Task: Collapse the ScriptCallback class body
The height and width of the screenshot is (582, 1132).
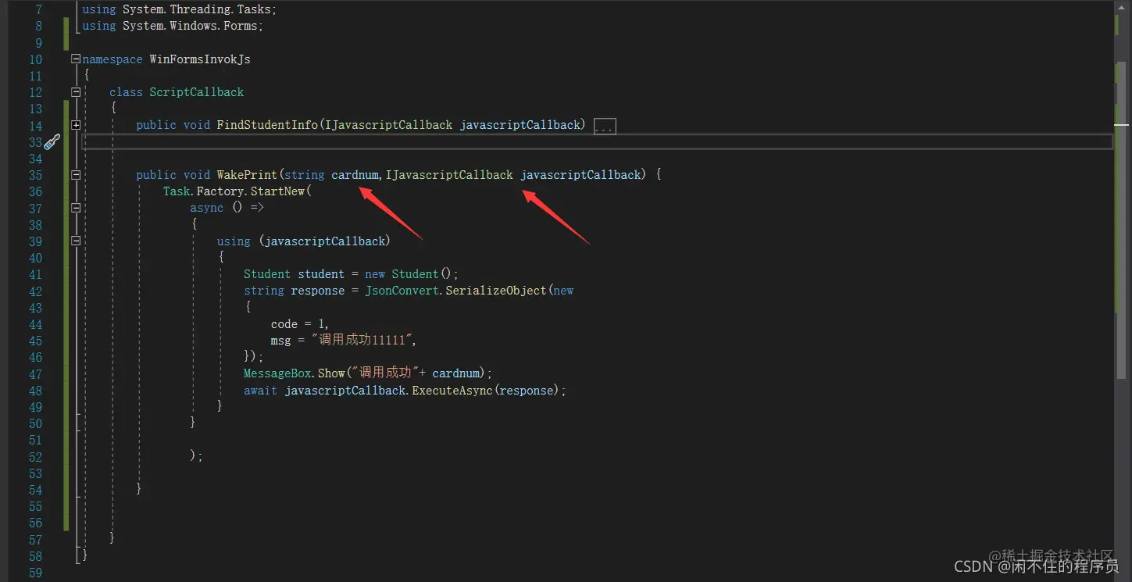Action: pyautogui.click(x=75, y=91)
